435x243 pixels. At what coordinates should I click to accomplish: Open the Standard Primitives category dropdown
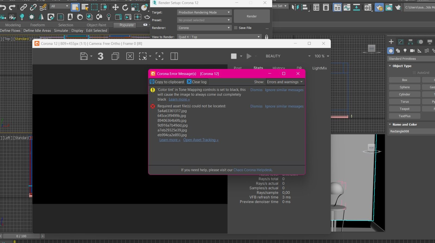pos(411,59)
